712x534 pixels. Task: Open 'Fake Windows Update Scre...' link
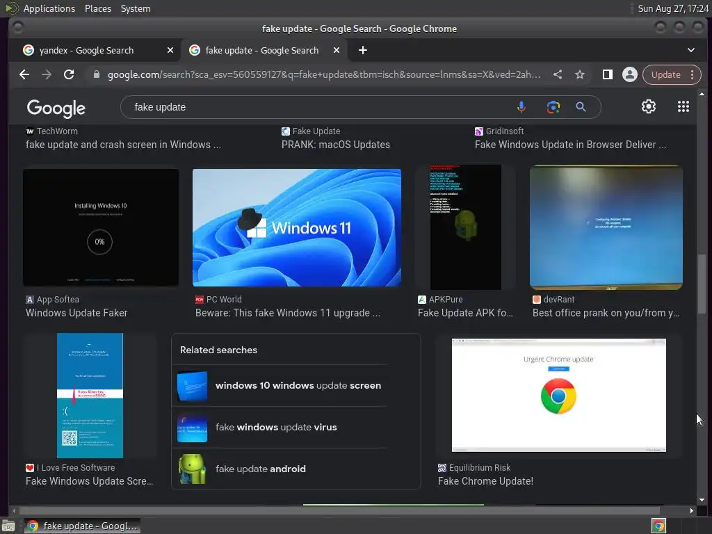tap(90, 481)
